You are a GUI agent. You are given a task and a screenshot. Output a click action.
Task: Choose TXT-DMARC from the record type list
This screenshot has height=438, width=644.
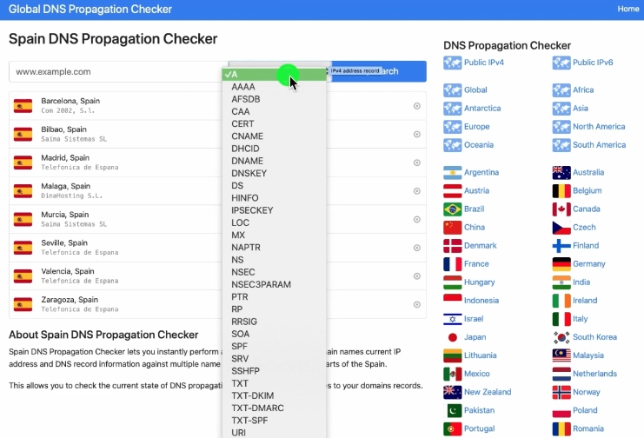click(274, 408)
